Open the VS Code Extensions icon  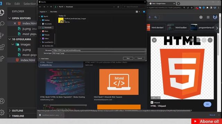pyautogui.click(x=2, y=47)
